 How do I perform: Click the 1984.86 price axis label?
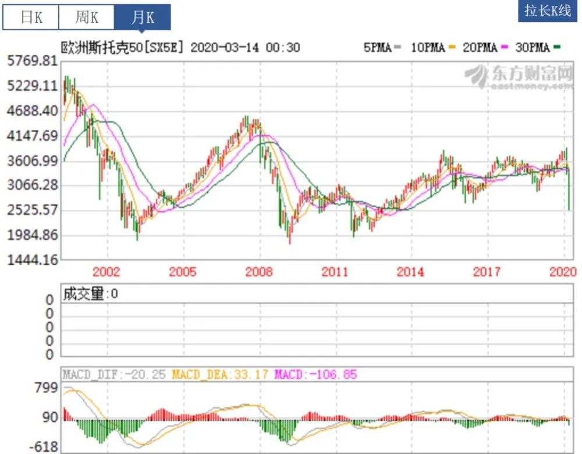point(33,235)
